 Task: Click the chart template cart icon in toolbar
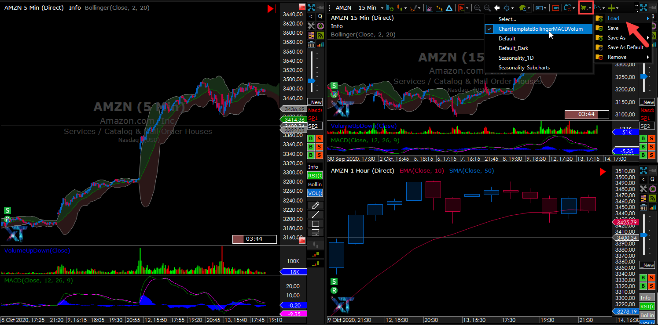pos(584,7)
